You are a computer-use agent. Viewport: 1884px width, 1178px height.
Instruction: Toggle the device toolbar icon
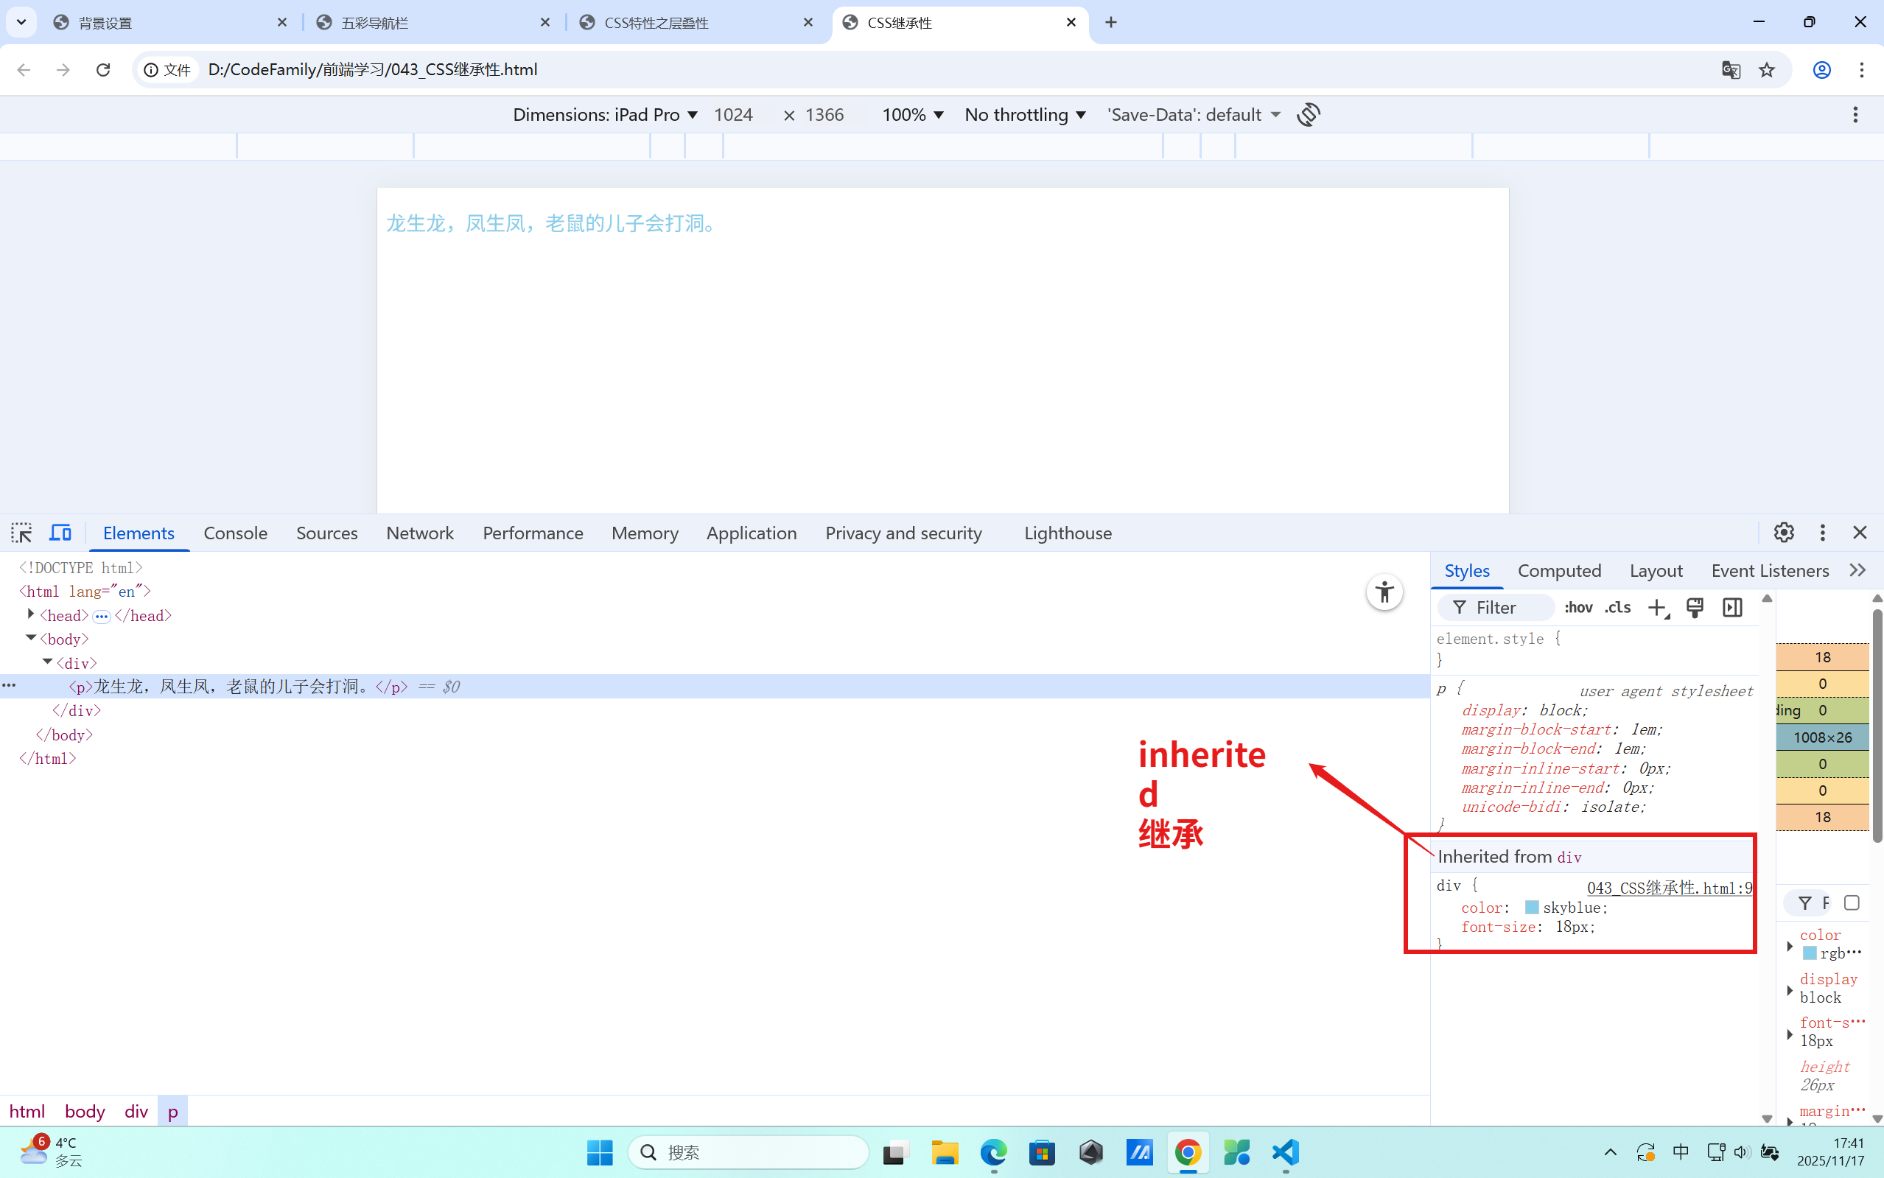60,533
